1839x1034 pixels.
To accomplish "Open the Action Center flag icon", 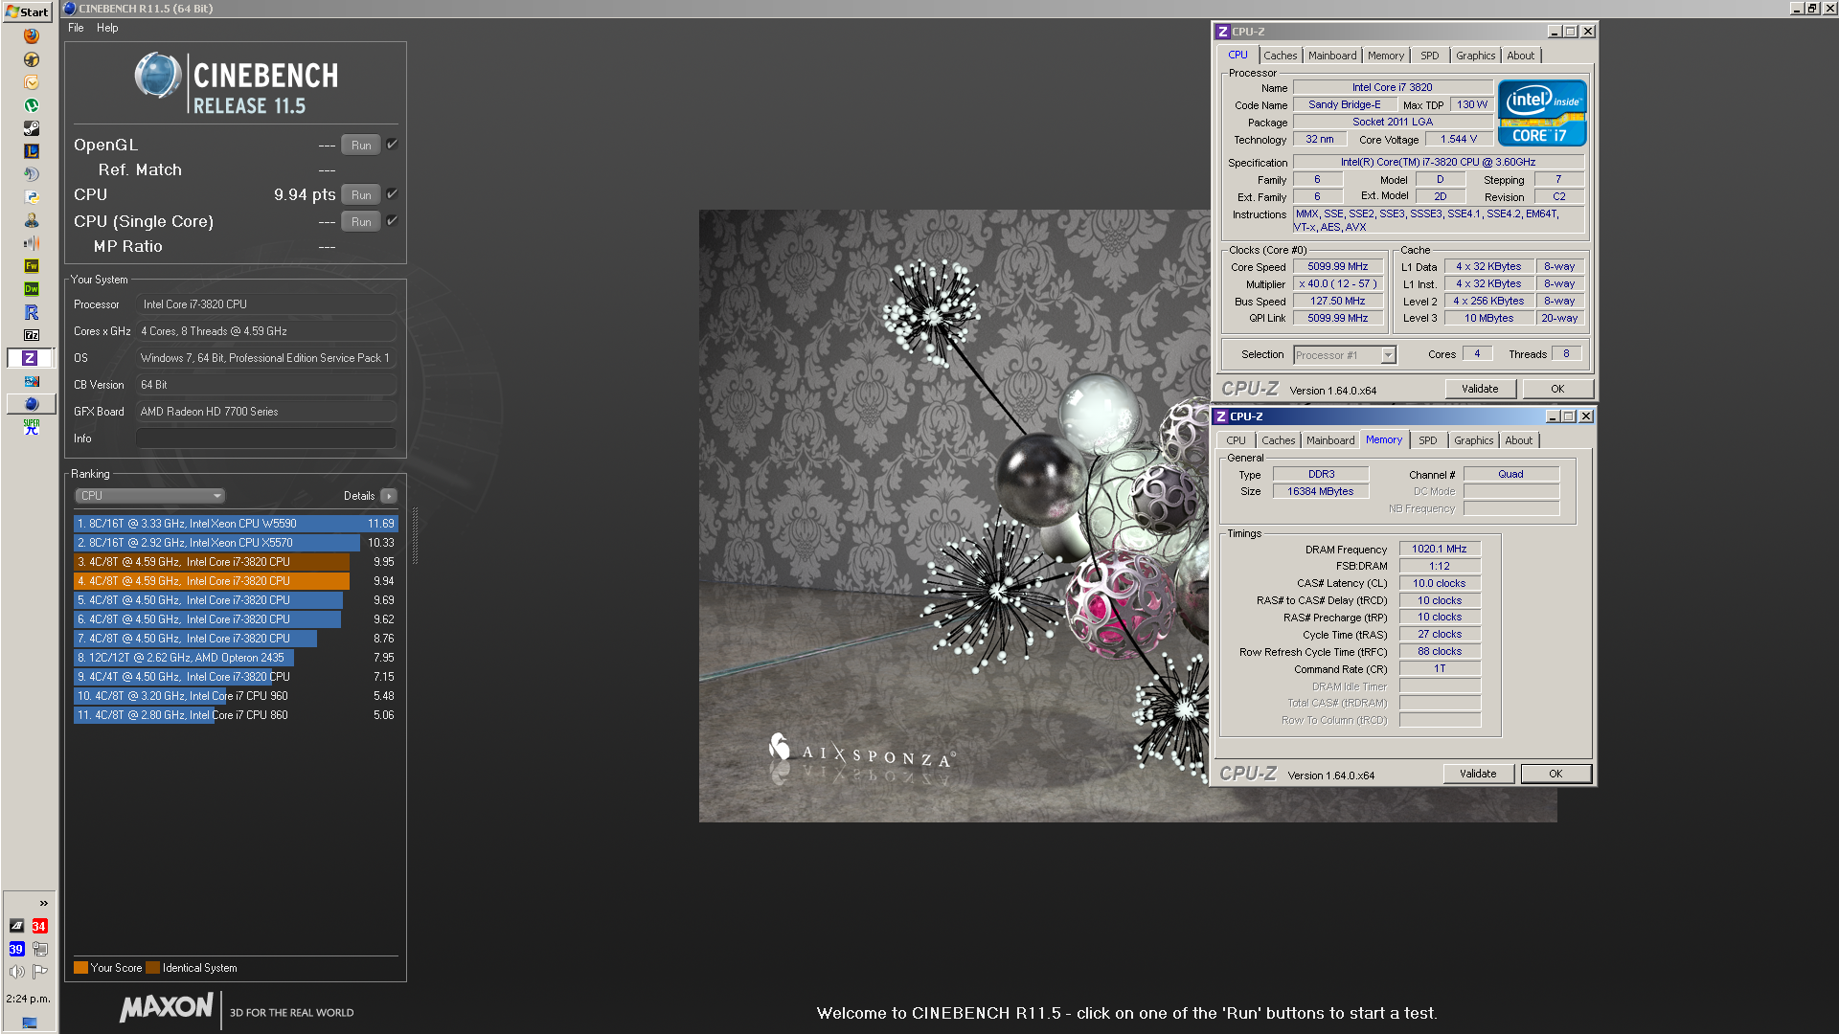I will [39, 972].
